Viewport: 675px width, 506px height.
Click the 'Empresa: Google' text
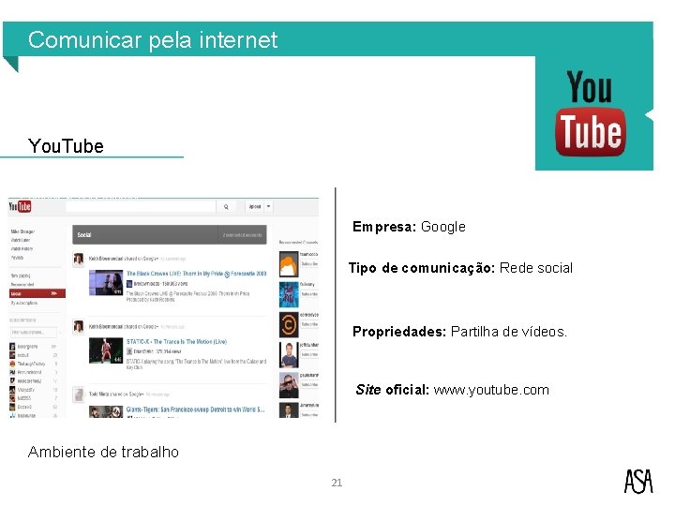click(x=409, y=227)
